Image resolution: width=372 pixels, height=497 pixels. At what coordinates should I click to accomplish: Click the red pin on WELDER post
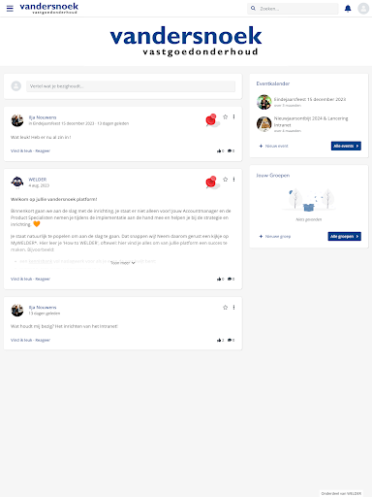(x=211, y=182)
